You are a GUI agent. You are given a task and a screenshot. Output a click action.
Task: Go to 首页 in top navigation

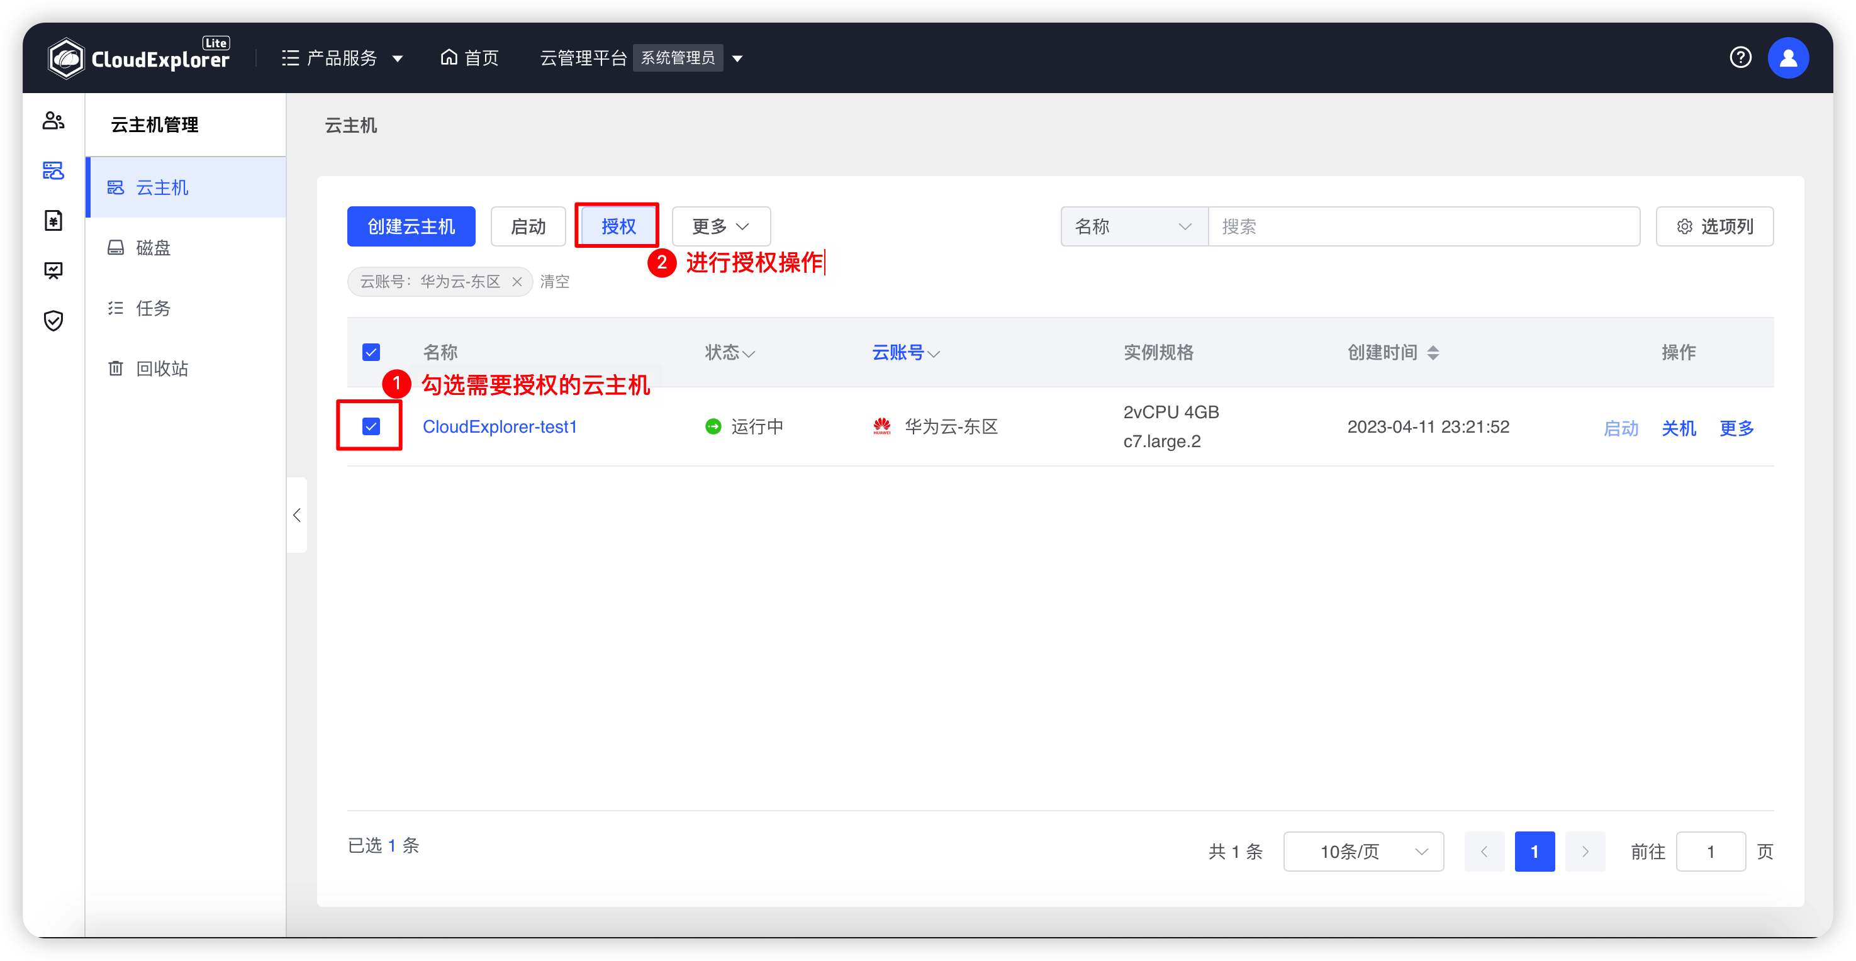470,58
